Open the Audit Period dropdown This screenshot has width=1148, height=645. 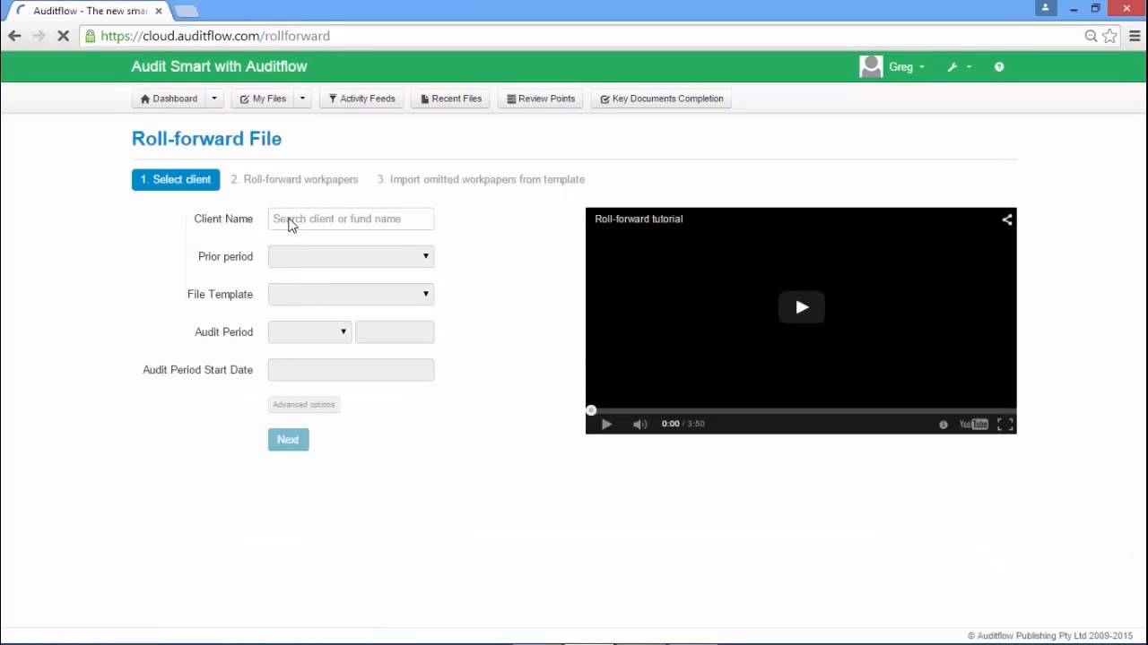point(309,331)
